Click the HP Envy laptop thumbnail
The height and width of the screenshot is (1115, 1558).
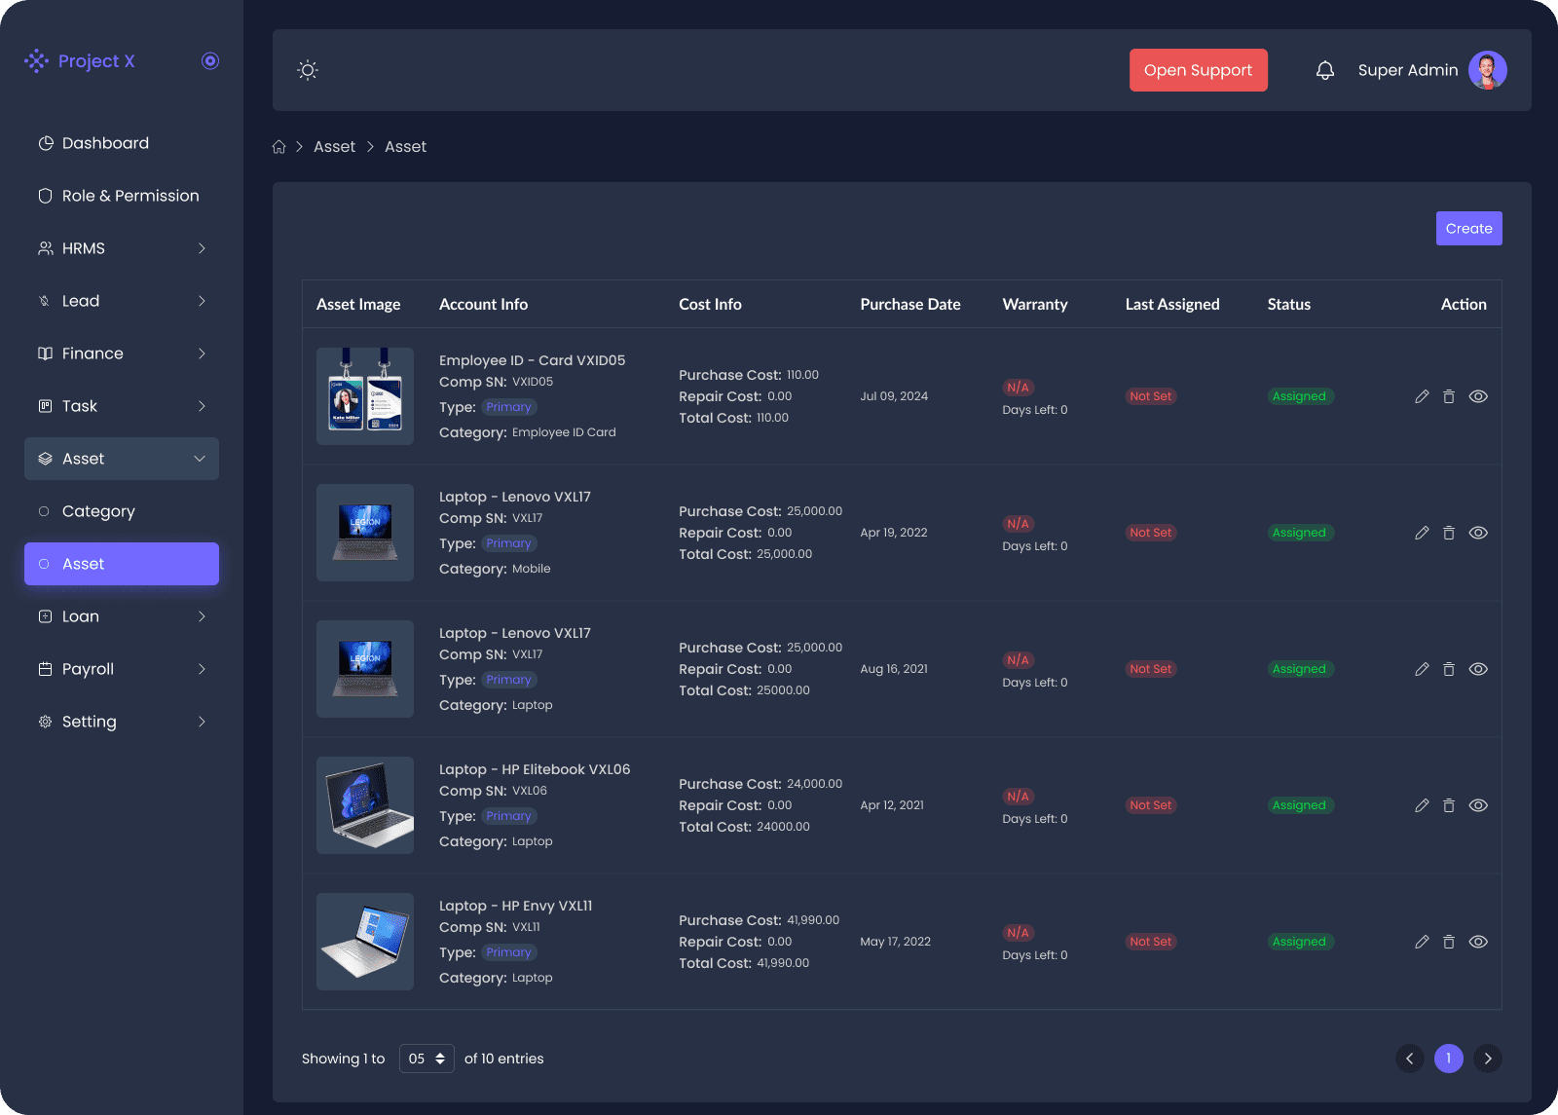click(365, 942)
